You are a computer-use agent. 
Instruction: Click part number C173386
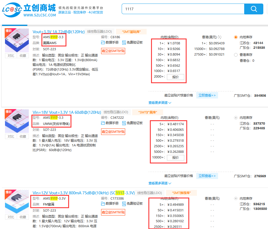117,198
